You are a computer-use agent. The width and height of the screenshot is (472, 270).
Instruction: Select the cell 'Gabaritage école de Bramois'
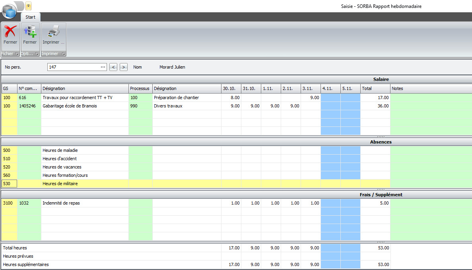(85, 106)
